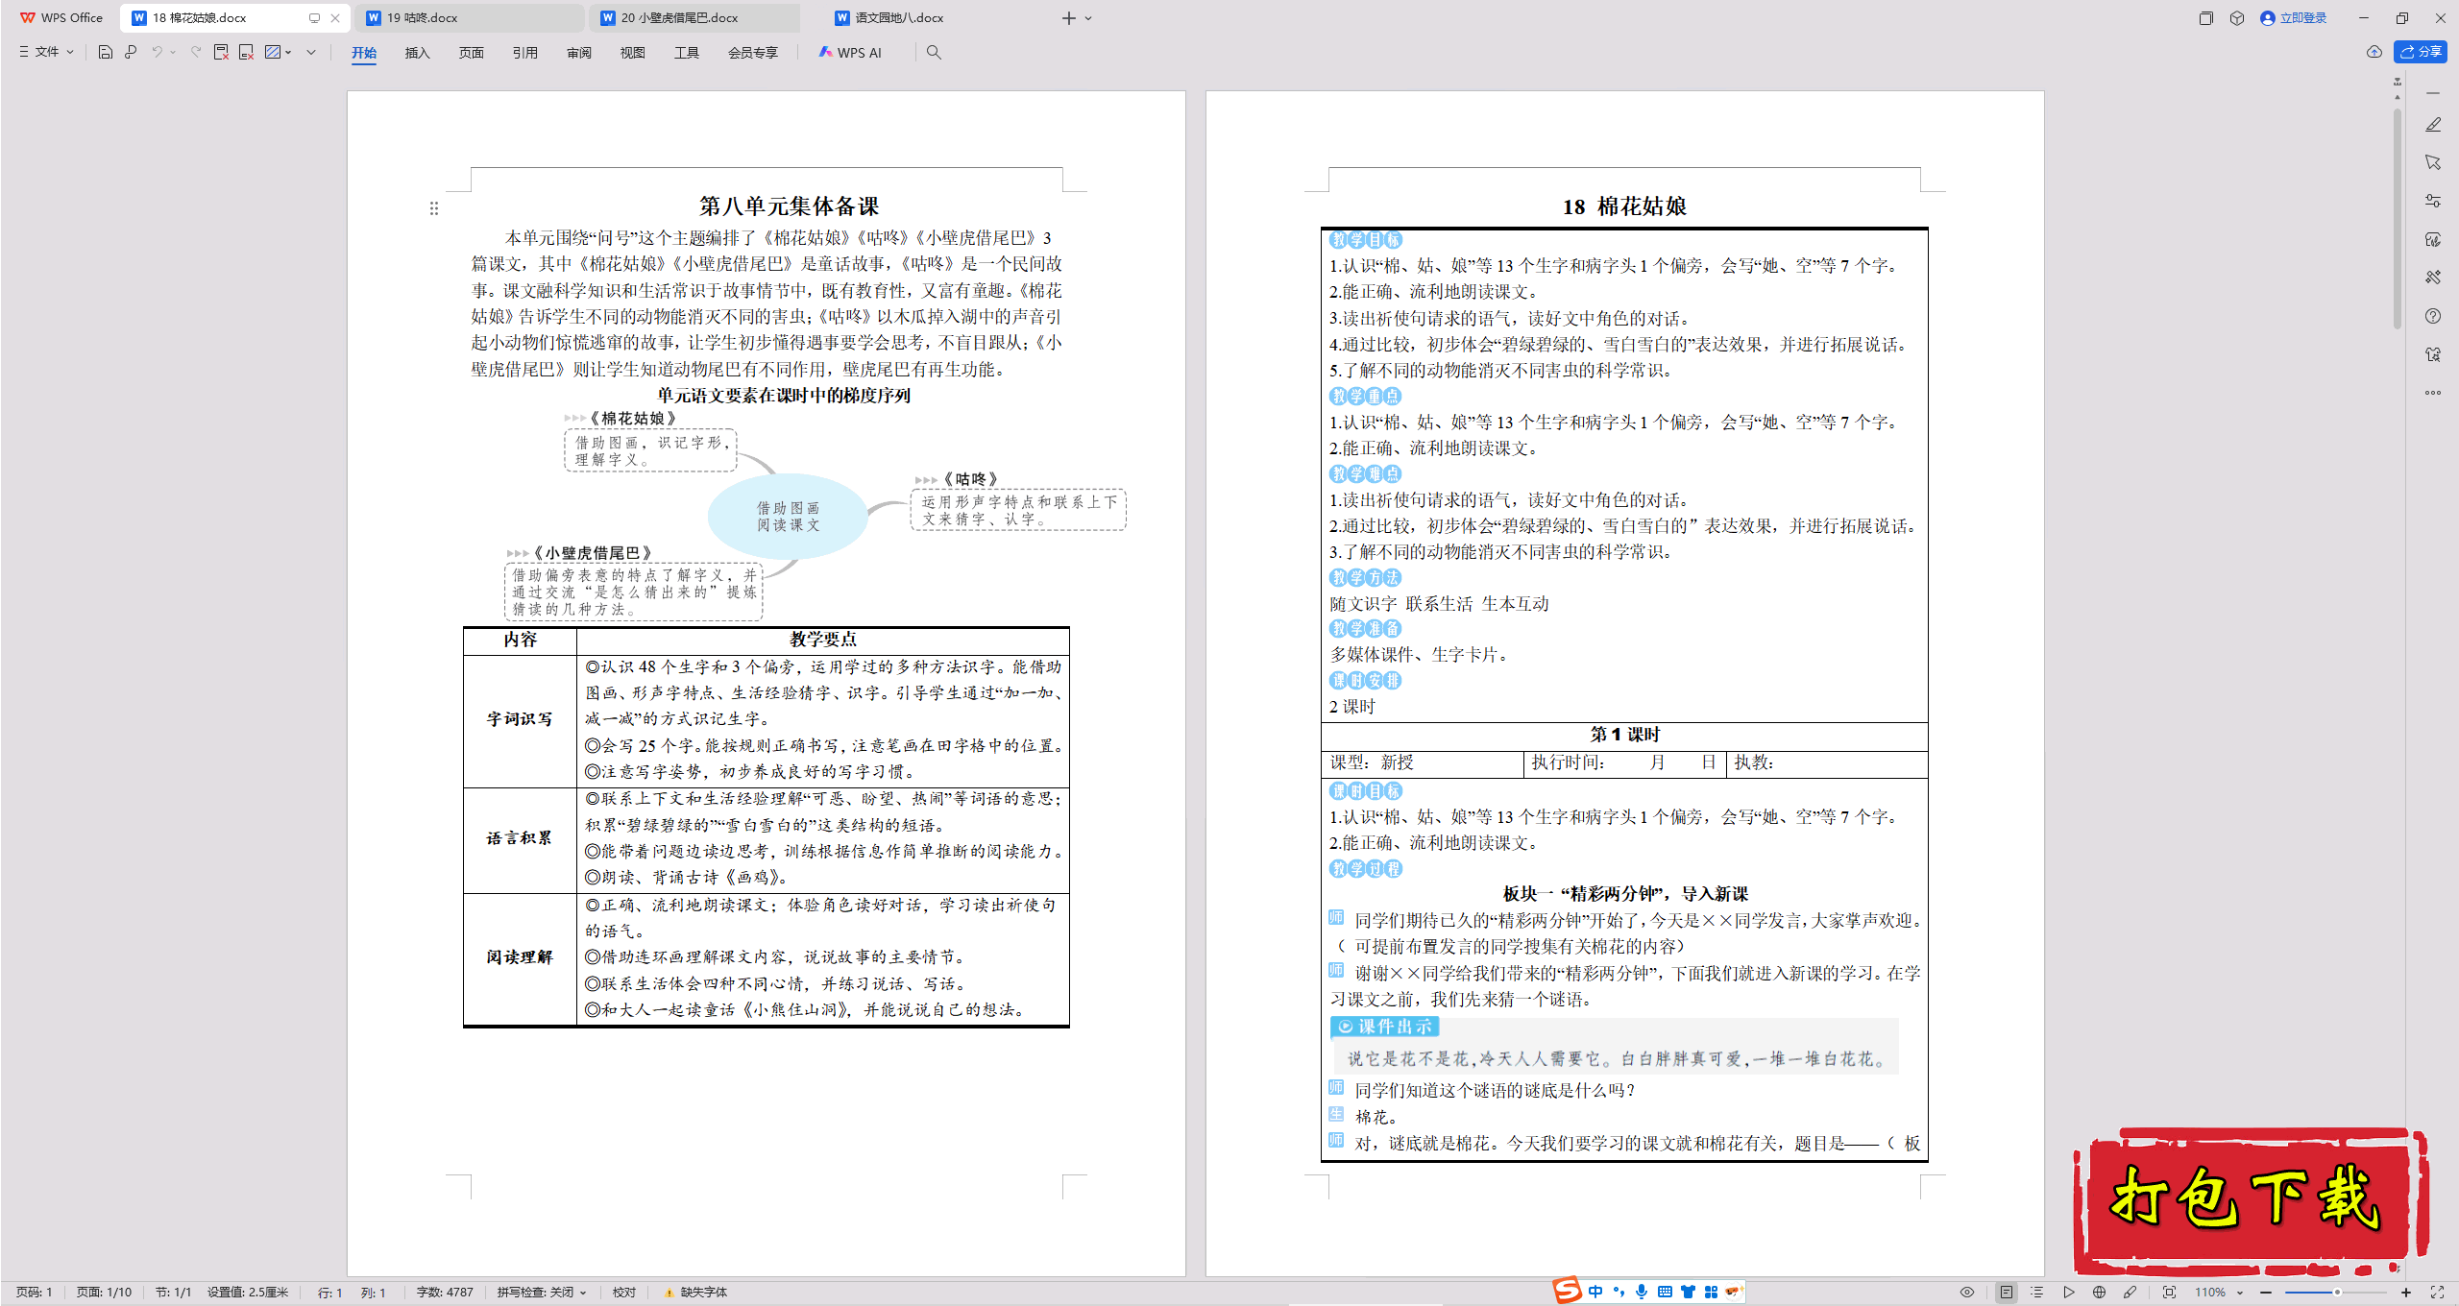Screen dimensions: 2459x1306
Task: Click the Redo arrow icon
Action: coord(196,52)
